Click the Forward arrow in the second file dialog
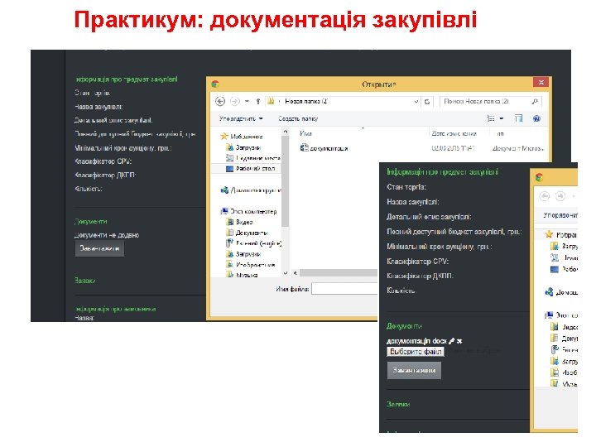Screen dimensions: 596x447 point(560,196)
